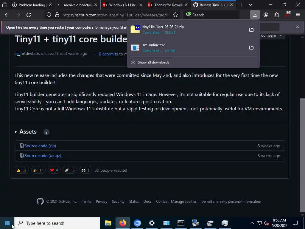This screenshot has width=305, height=229.
Task: Click the taskbar clock 8:56 AM
Action: tap(279, 223)
